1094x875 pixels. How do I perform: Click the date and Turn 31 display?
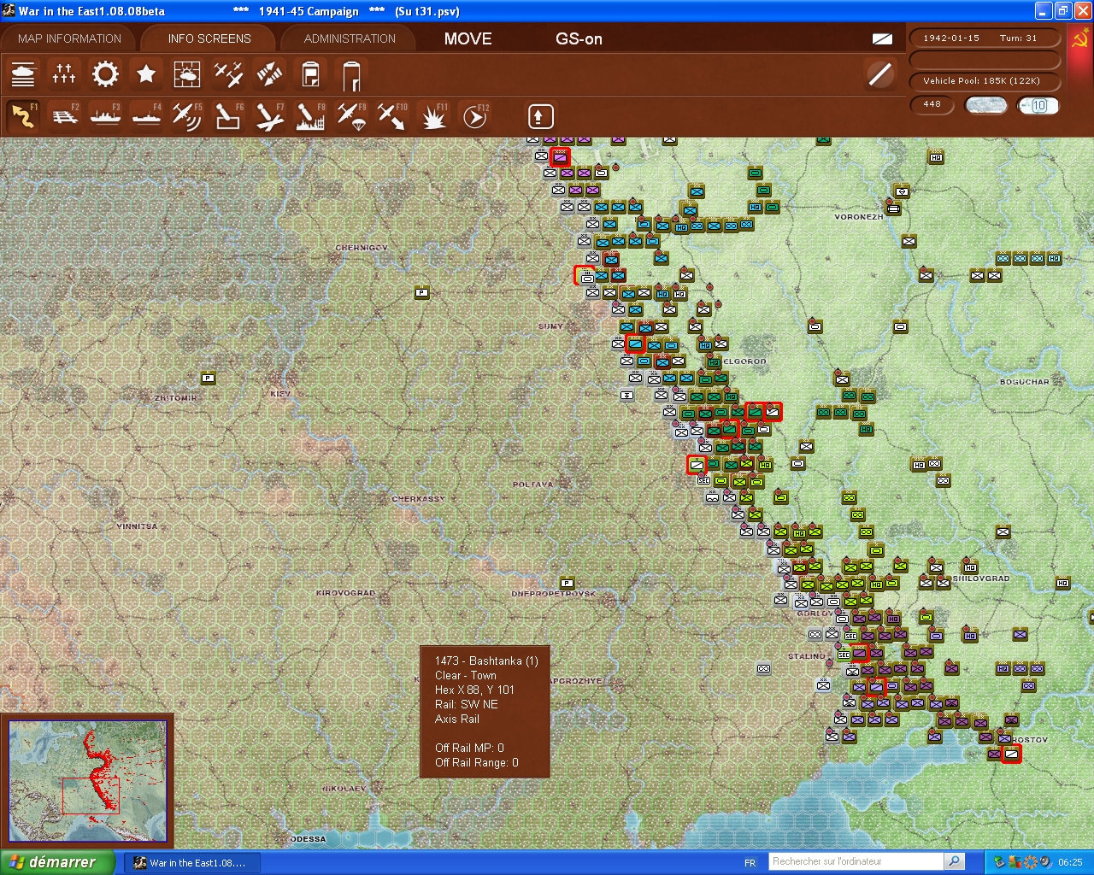pyautogui.click(x=985, y=38)
